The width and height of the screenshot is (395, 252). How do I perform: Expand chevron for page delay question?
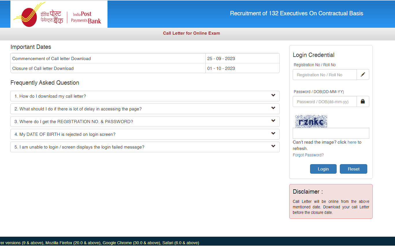point(273,108)
